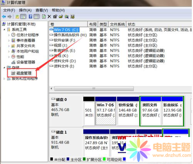Click the open folder toolbar icon
The height and width of the screenshot is (164, 193).
61,17
